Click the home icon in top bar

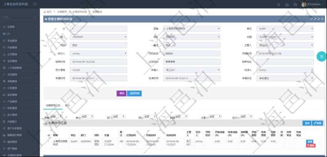[287, 4]
